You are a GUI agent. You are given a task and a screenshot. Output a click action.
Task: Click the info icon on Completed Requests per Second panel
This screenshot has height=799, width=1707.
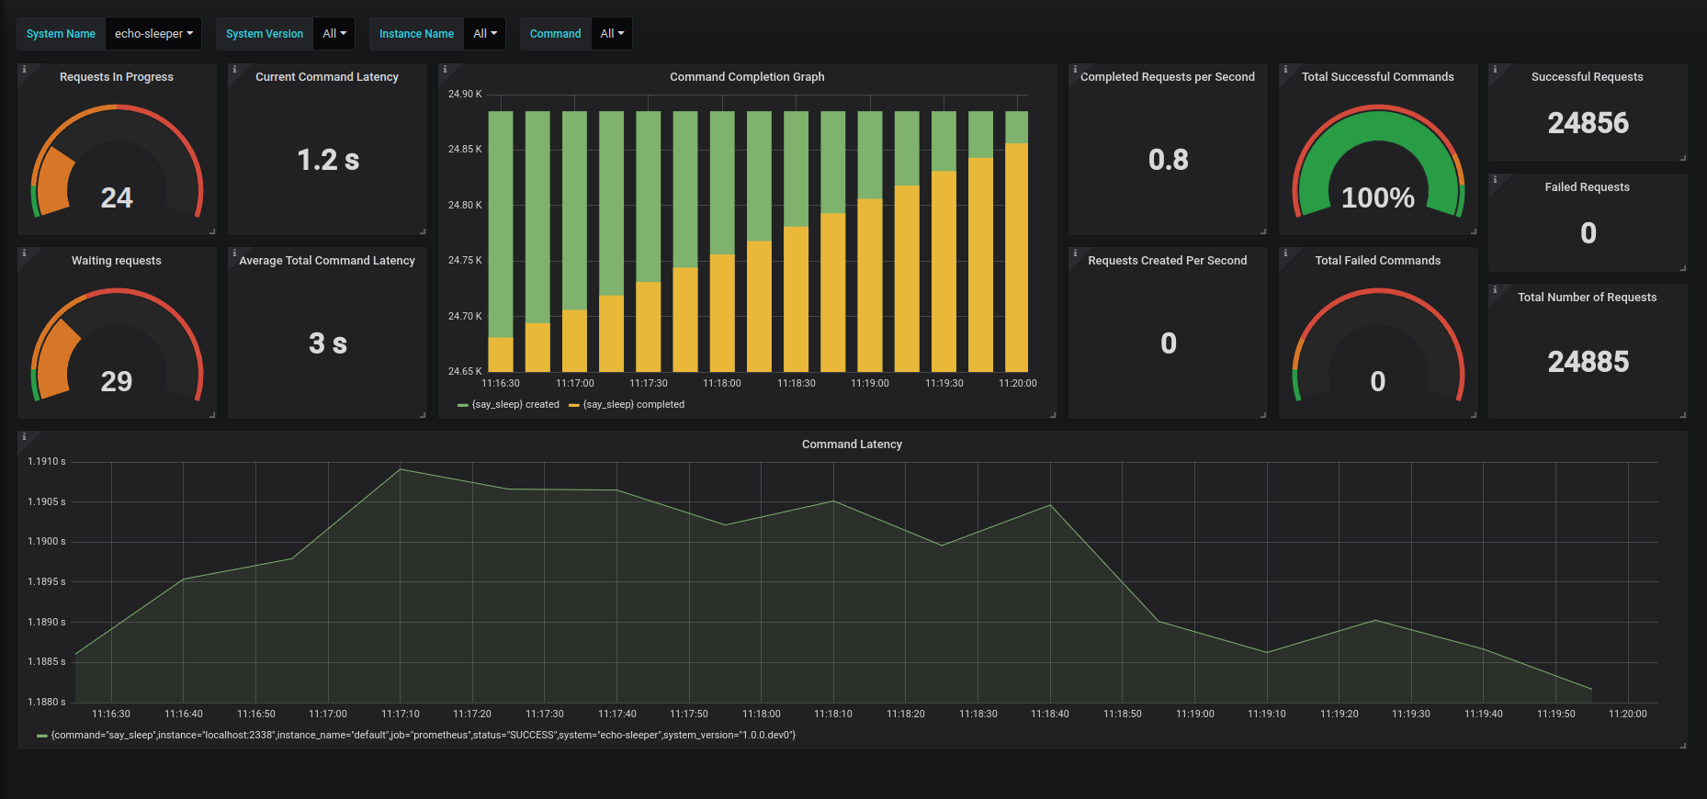tap(1075, 70)
